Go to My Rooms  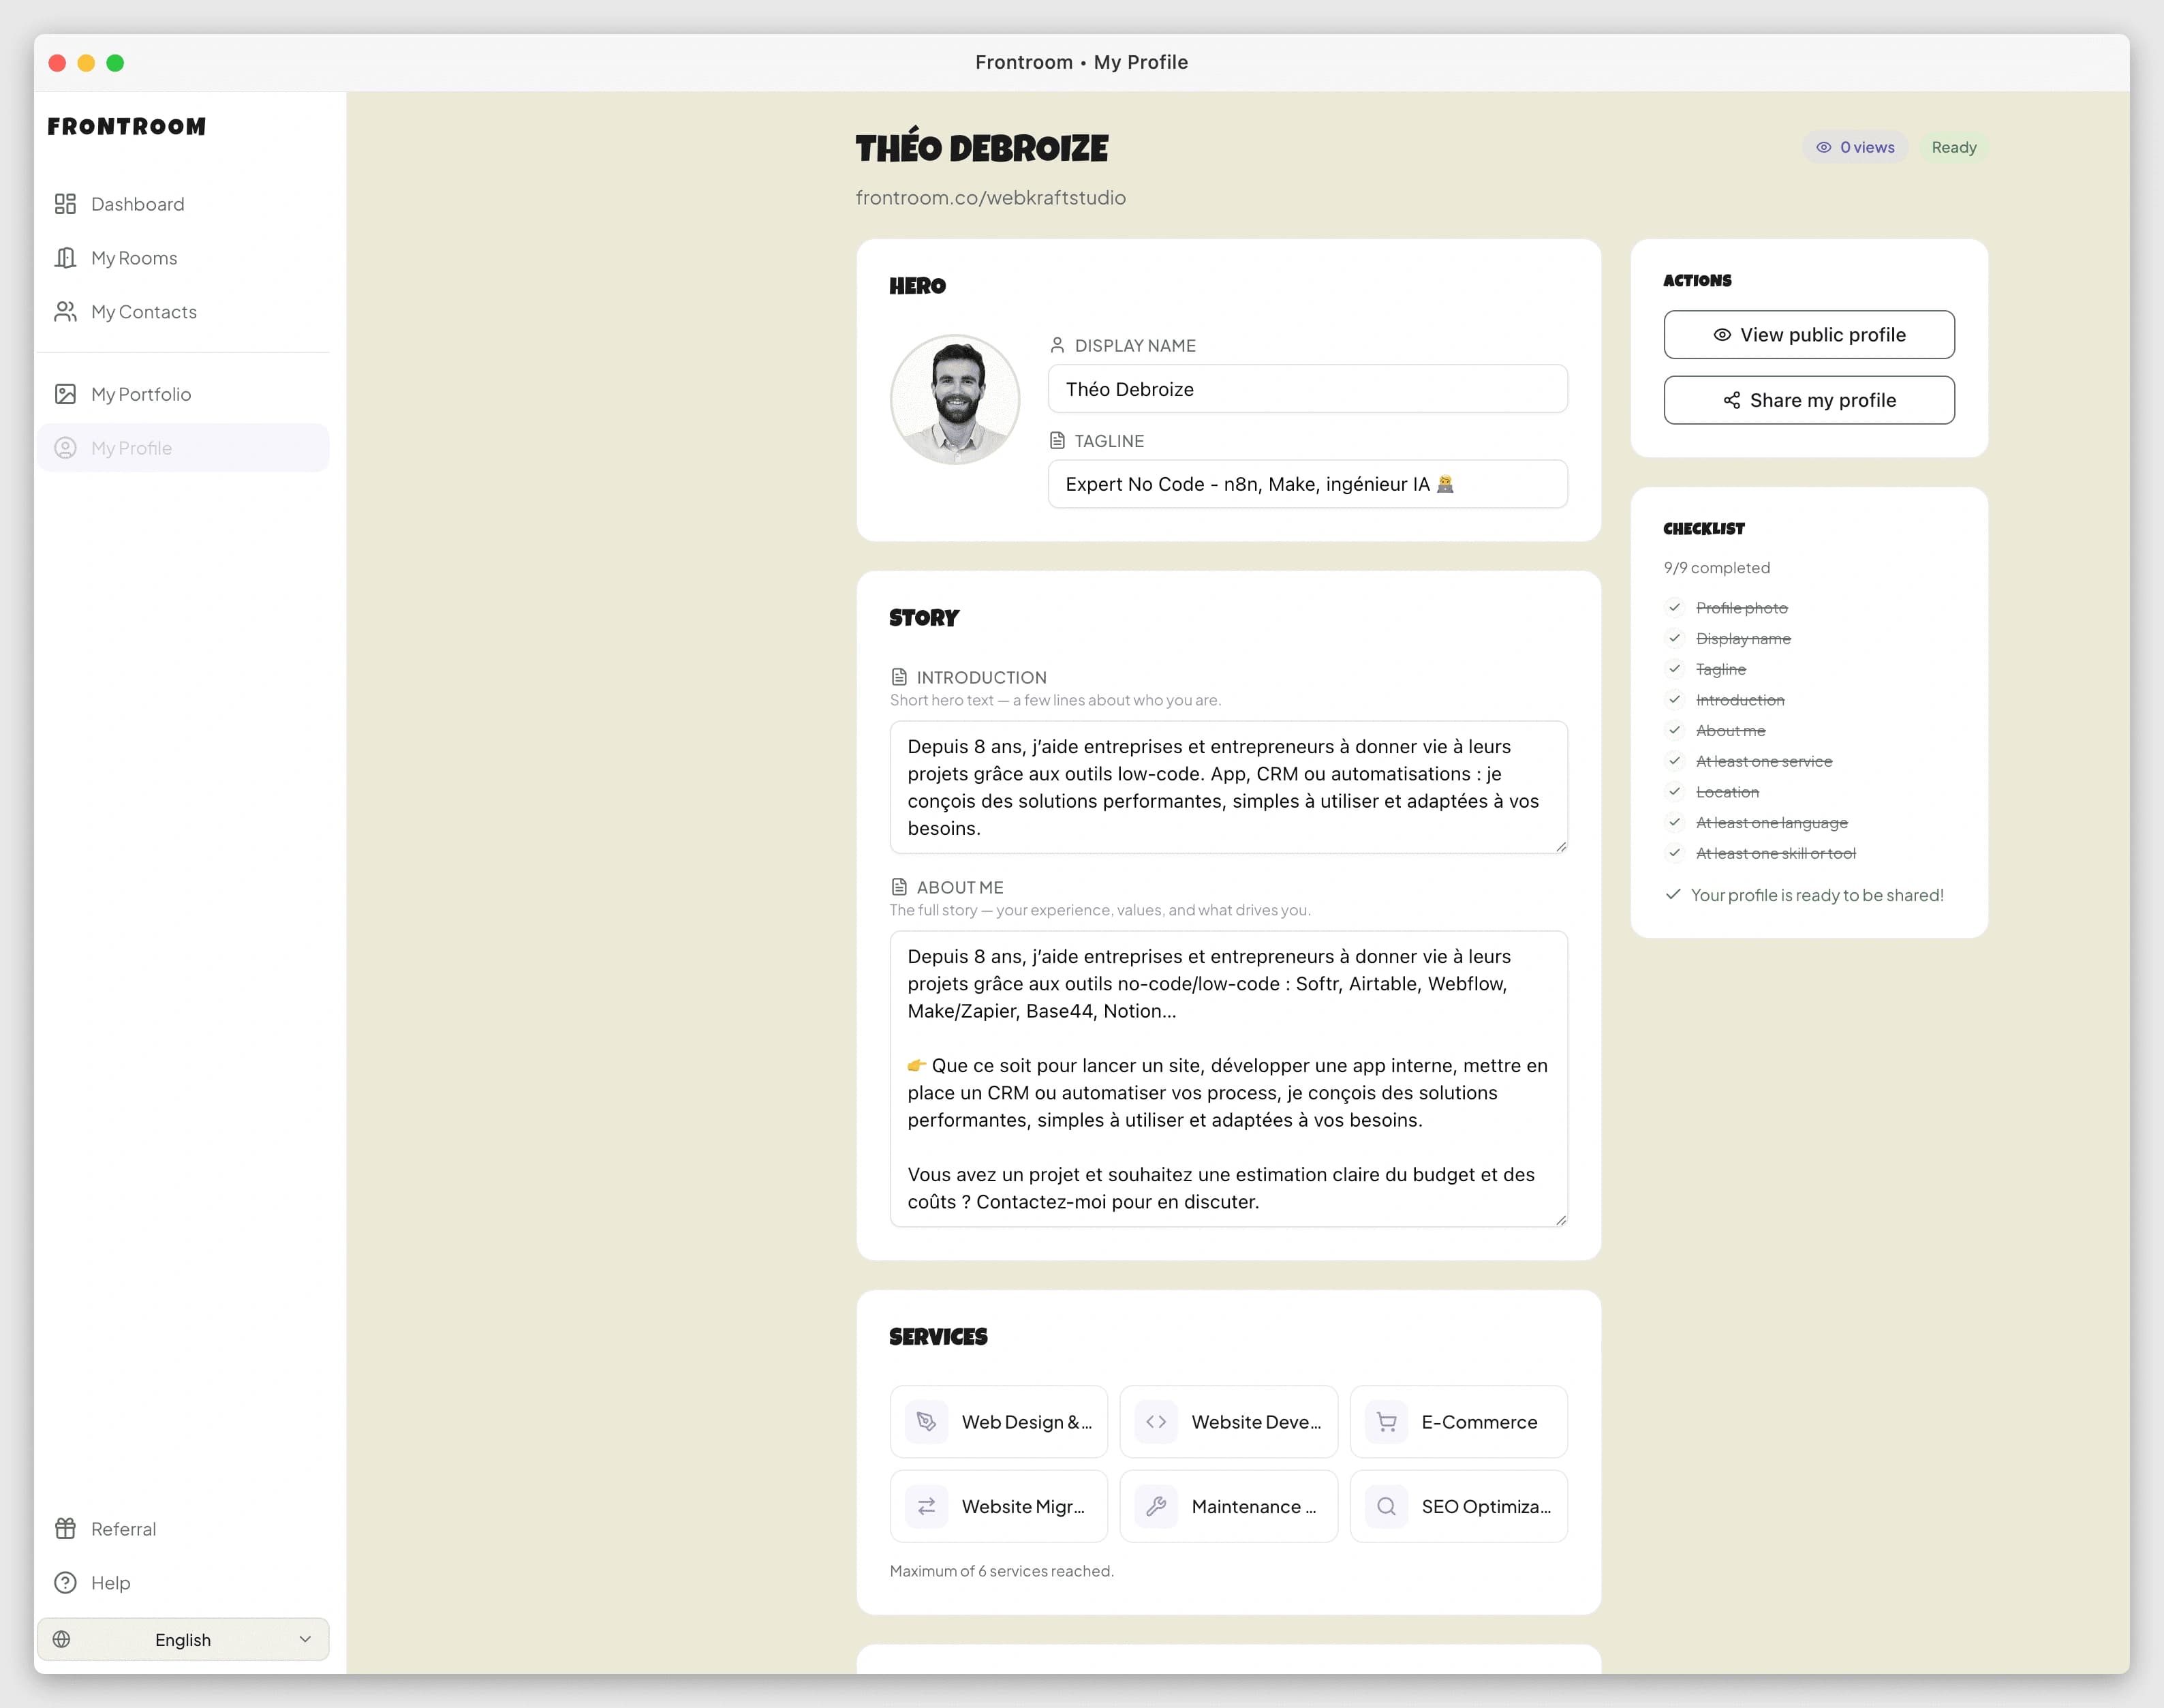(183, 258)
